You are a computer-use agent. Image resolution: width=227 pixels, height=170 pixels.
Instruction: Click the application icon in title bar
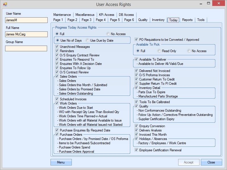pyautogui.click(x=5, y=4)
